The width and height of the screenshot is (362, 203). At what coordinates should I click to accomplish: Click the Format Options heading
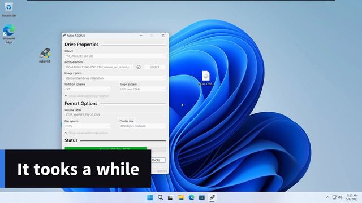coord(81,103)
